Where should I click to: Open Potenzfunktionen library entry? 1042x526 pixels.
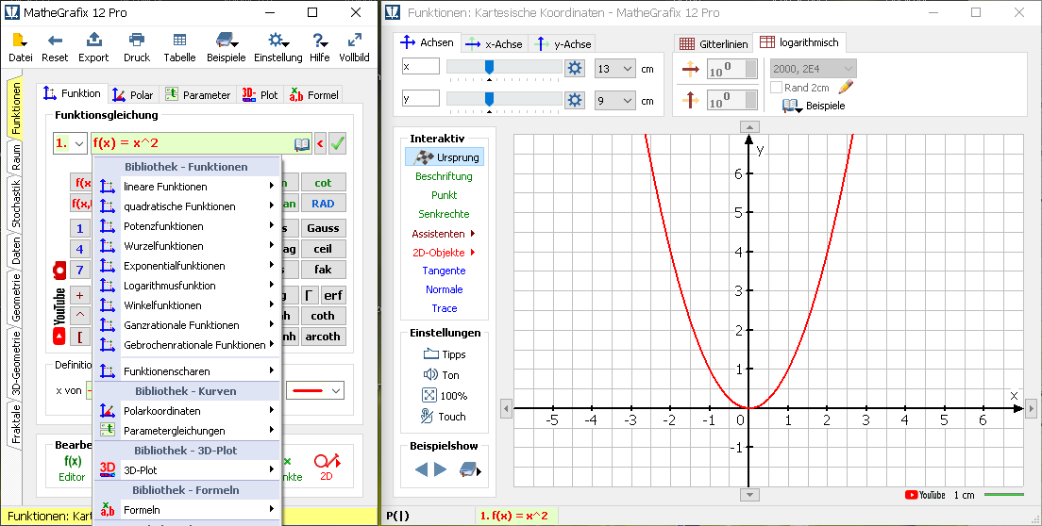(x=188, y=226)
